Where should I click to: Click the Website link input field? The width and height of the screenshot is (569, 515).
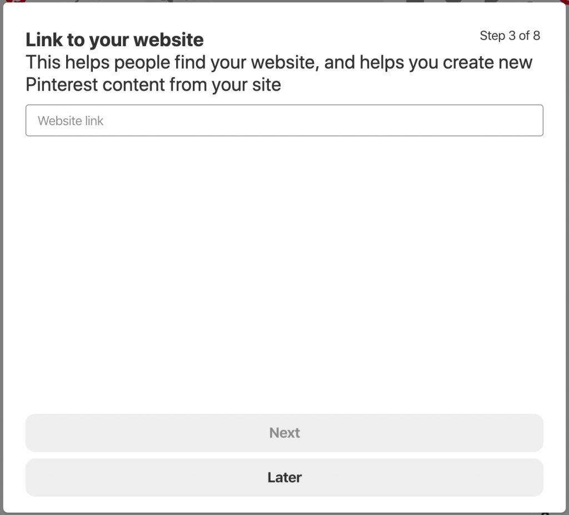pyautogui.click(x=284, y=121)
